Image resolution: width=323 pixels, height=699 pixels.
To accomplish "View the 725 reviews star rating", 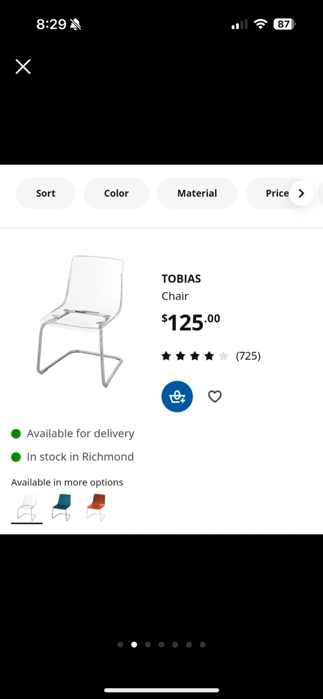I will (x=211, y=356).
